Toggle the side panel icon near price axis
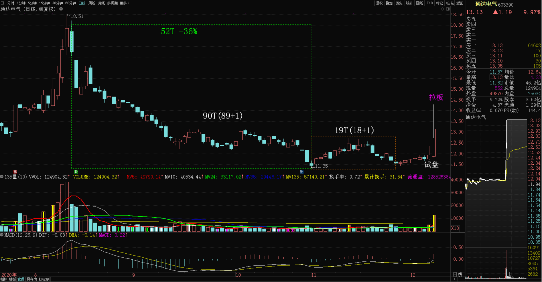This screenshot has width=542, height=282. coord(447,9)
